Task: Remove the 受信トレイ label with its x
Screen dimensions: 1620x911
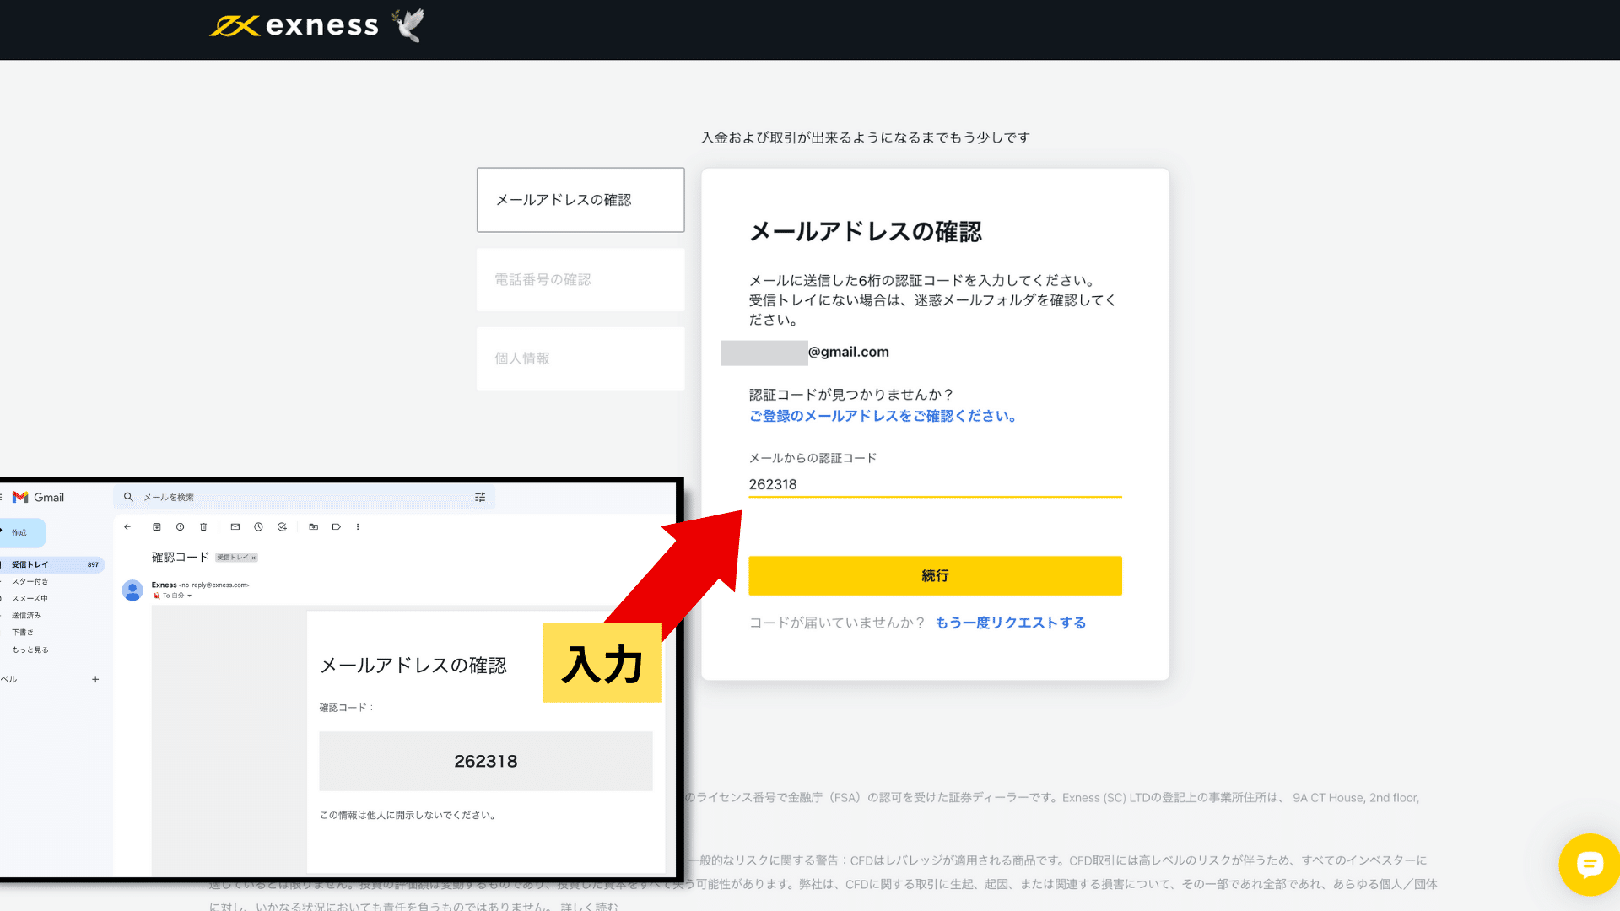Action: 253,558
